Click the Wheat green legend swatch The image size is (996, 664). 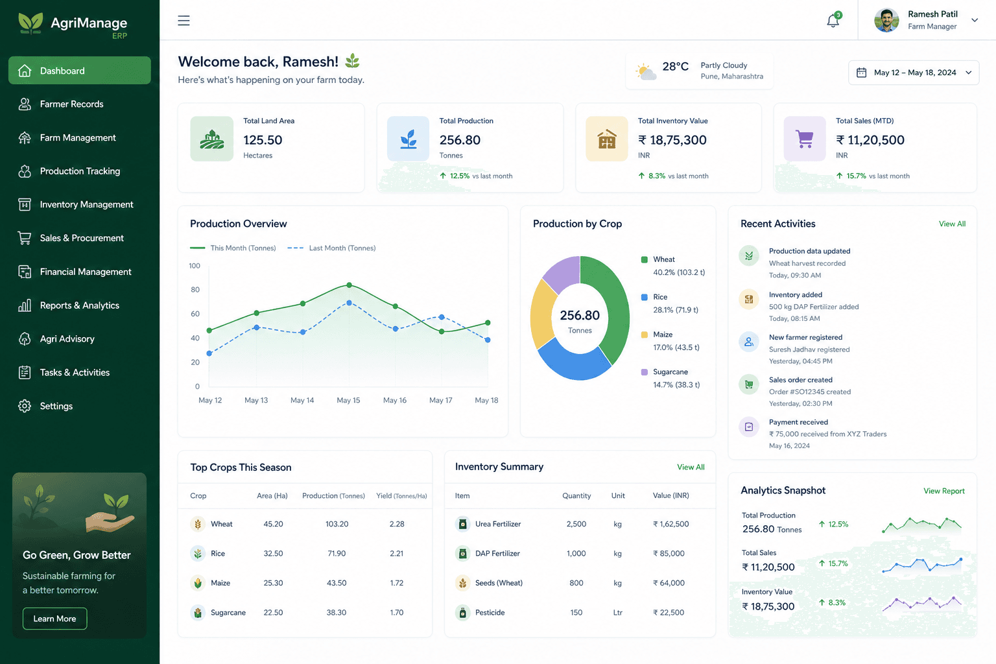point(645,259)
